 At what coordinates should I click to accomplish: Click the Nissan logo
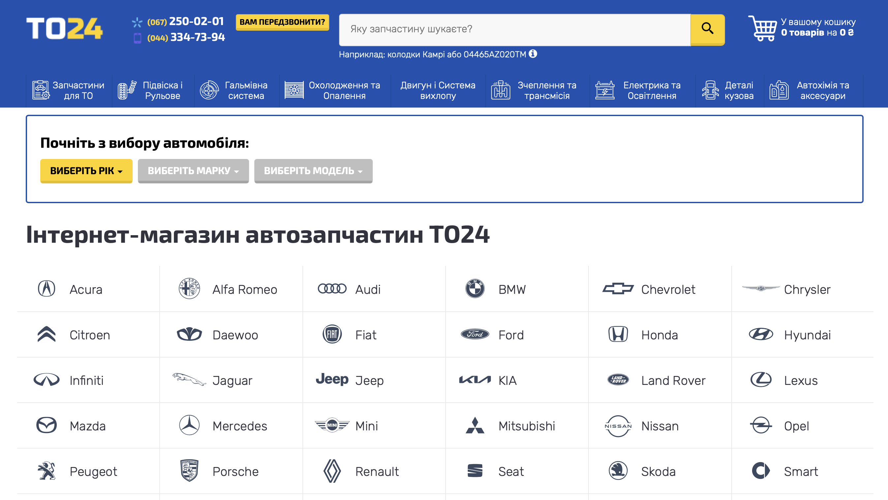pos(618,426)
